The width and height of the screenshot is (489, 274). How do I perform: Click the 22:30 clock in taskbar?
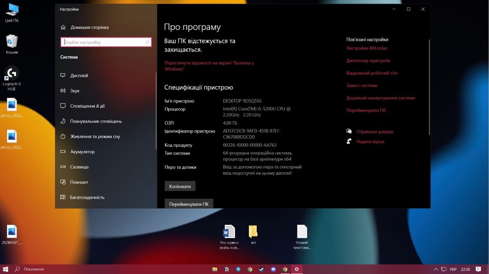click(466, 269)
